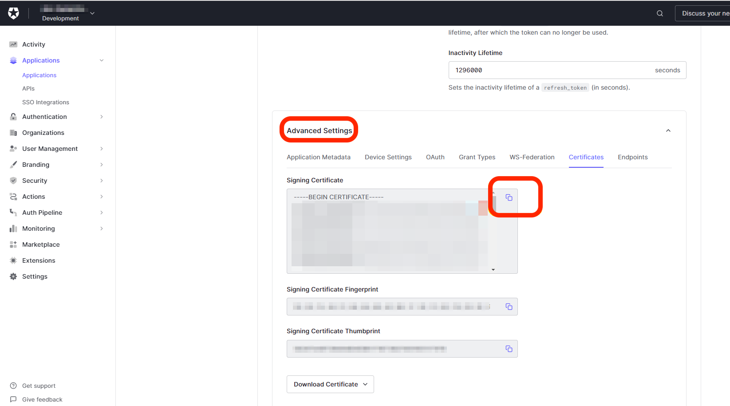Viewport: 730px width, 406px height.
Task: Switch to the Endpoints tab
Action: [x=632, y=157]
